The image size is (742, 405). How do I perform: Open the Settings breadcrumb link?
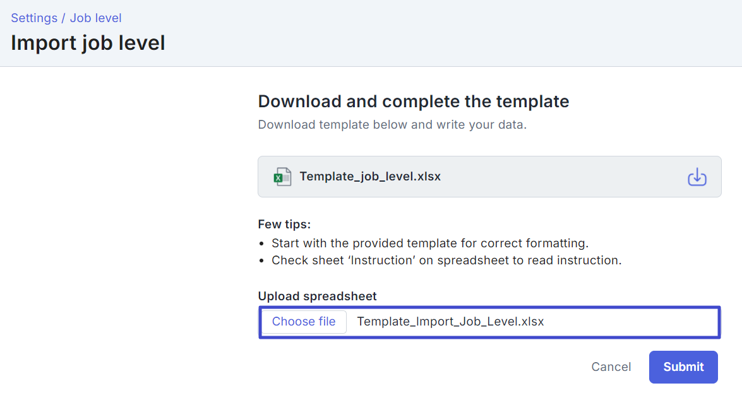click(x=34, y=18)
